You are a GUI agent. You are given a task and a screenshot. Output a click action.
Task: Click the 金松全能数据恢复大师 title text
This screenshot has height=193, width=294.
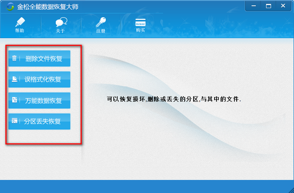tap(48, 7)
